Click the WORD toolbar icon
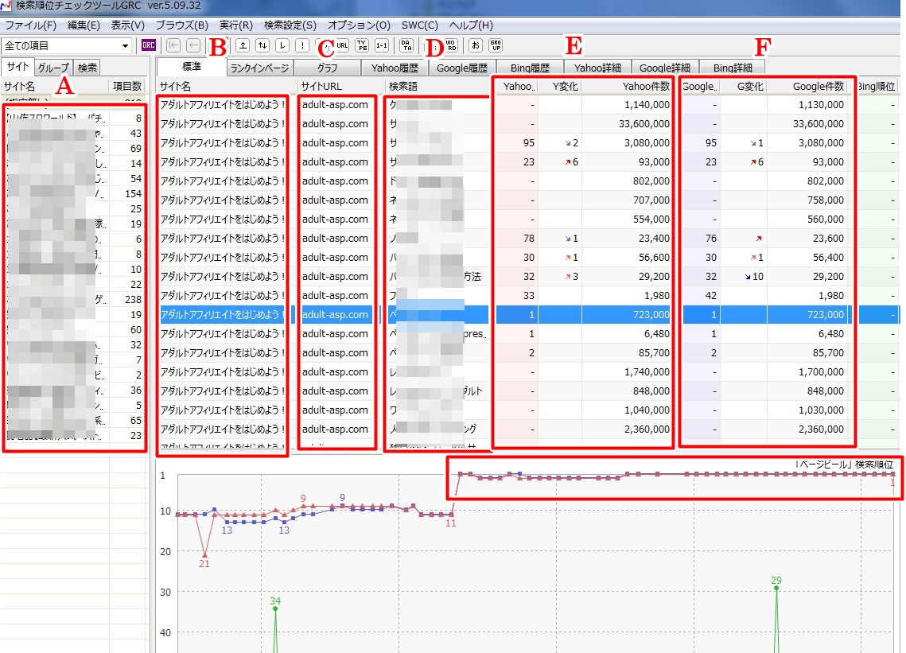The image size is (906, 653). click(x=451, y=45)
